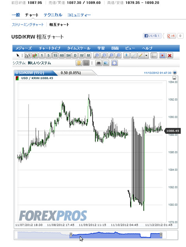186x247 pixels.
Task: Click the save system floppy icon
Action: (86, 63)
